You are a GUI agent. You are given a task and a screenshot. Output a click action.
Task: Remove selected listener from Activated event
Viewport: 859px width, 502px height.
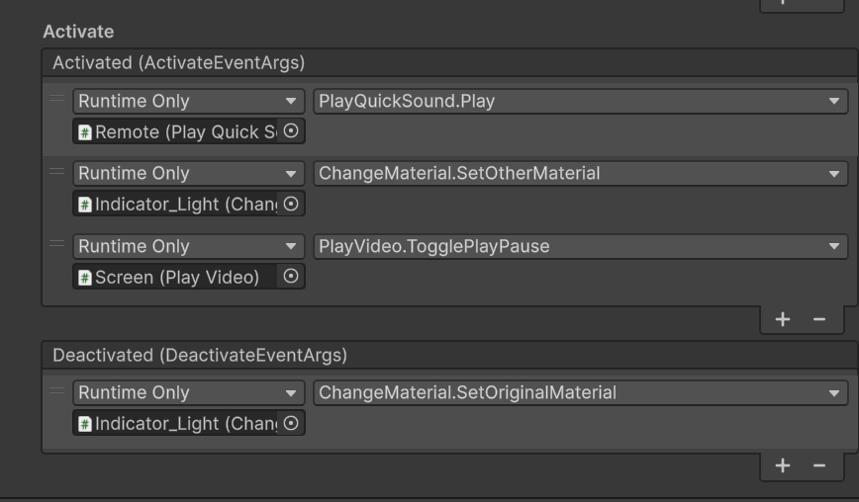(818, 319)
